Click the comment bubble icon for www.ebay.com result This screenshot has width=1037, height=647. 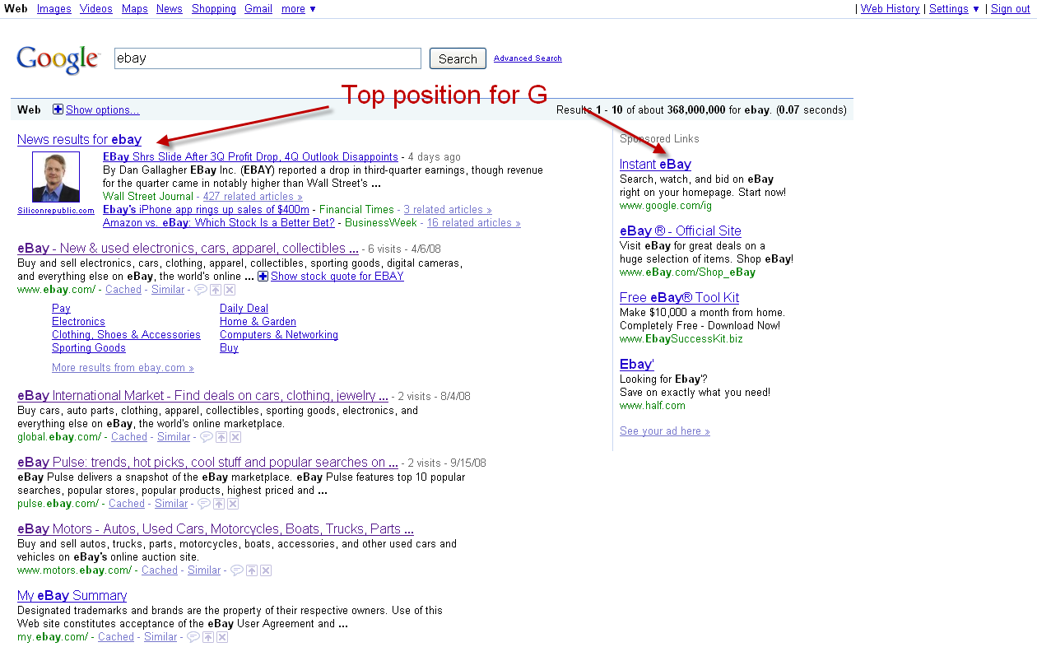point(200,290)
